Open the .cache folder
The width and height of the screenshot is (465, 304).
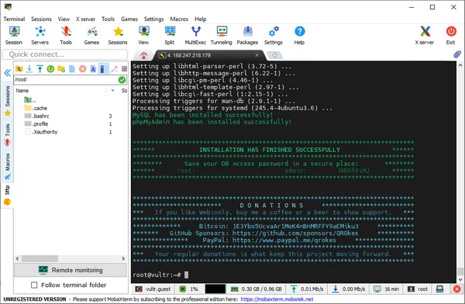tap(40, 108)
